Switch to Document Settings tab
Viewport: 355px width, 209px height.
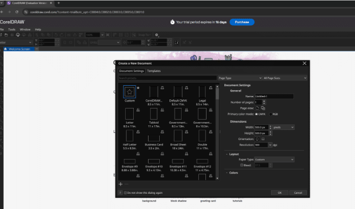132,71
